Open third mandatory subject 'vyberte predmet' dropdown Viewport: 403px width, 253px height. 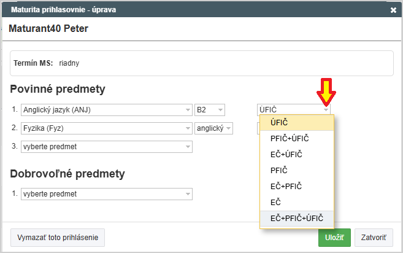pyautogui.click(x=107, y=147)
